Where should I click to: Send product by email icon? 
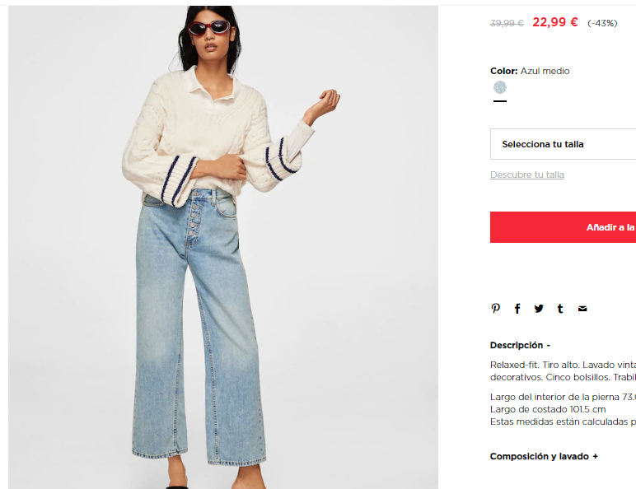582,309
